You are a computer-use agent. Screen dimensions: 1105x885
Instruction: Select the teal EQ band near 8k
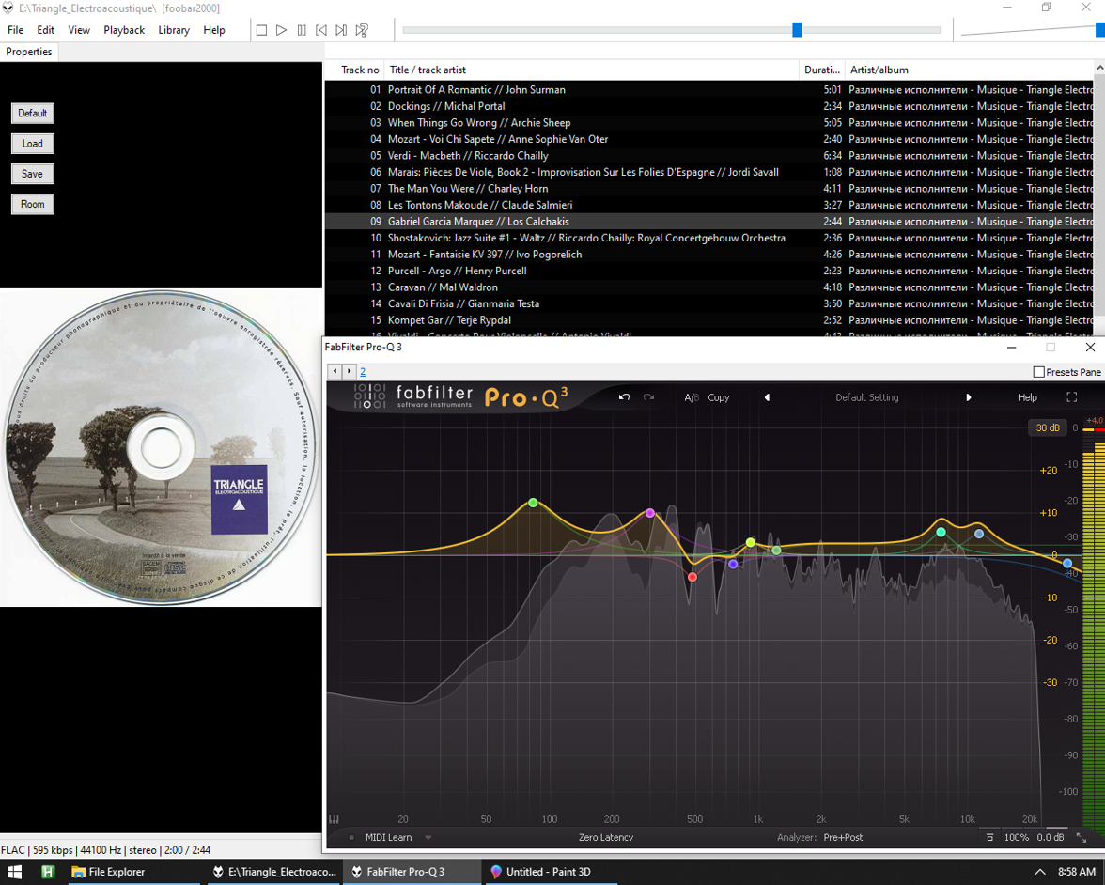(x=941, y=532)
